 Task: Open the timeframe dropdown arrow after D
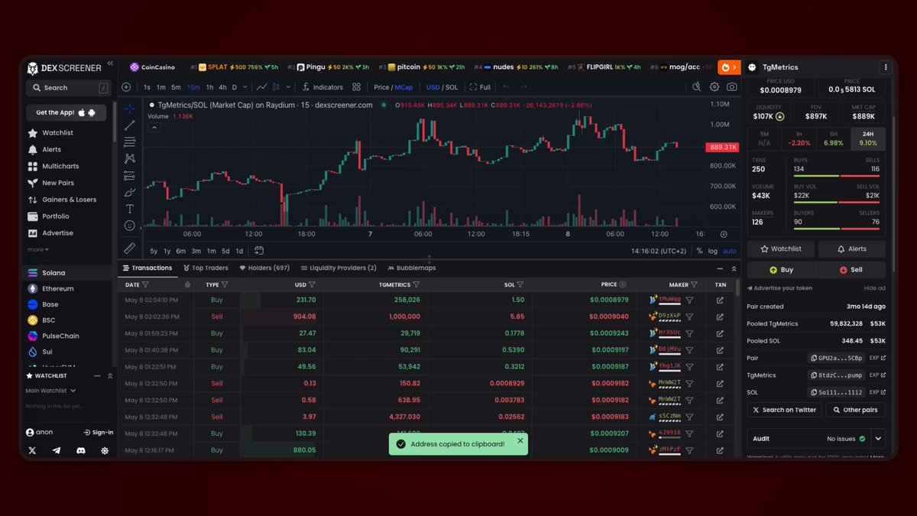(x=246, y=87)
